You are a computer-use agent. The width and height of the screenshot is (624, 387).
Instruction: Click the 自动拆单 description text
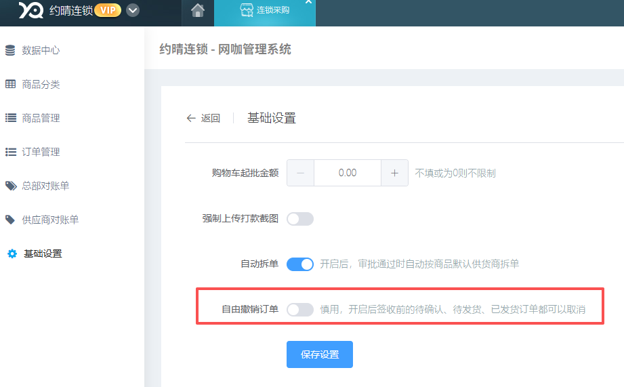tap(419, 264)
